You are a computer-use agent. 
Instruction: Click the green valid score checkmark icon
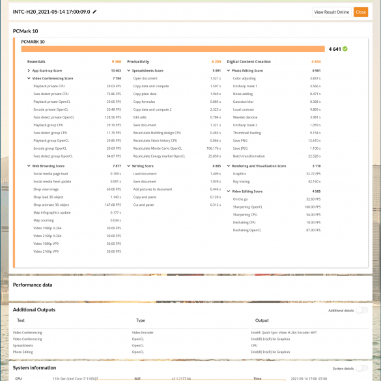(345, 49)
